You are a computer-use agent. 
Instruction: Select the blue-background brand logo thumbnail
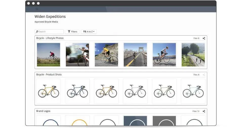[x=135, y=121]
